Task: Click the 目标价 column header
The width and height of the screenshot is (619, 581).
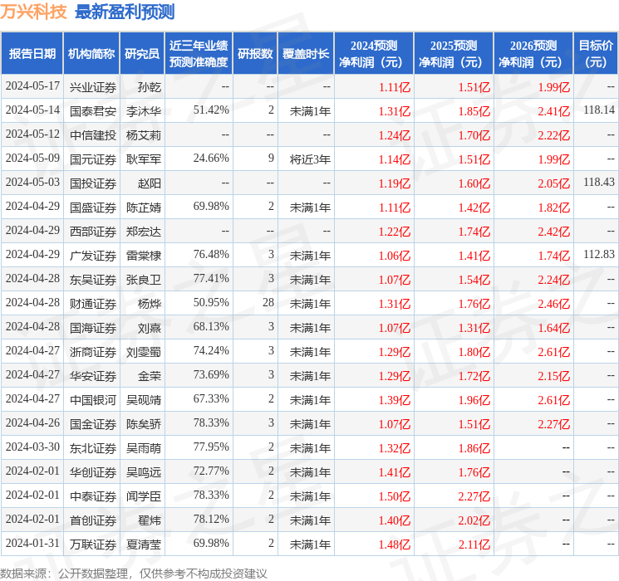Action: click(x=596, y=53)
